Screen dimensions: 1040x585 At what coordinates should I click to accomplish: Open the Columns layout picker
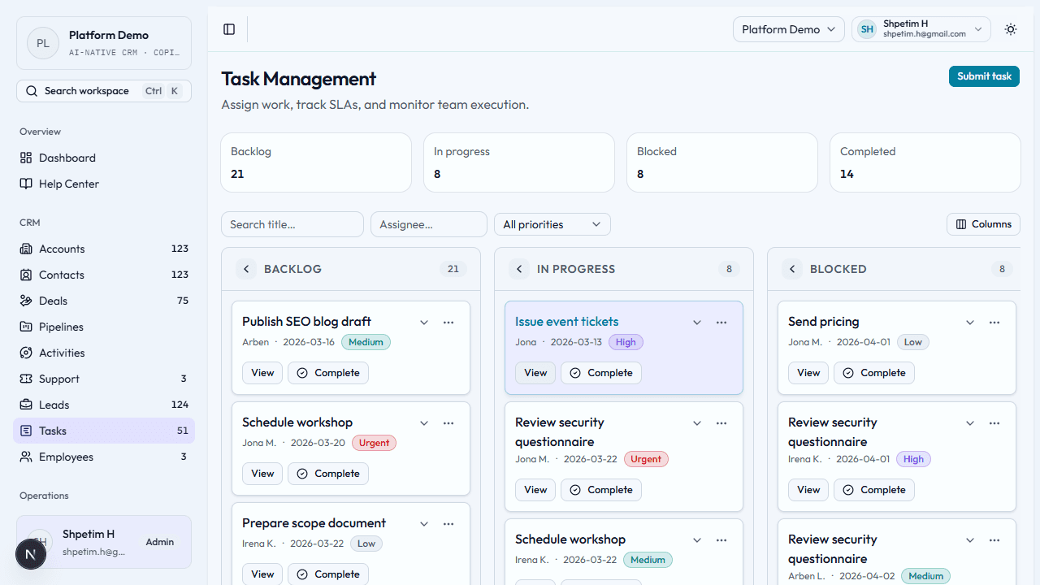[x=983, y=223]
